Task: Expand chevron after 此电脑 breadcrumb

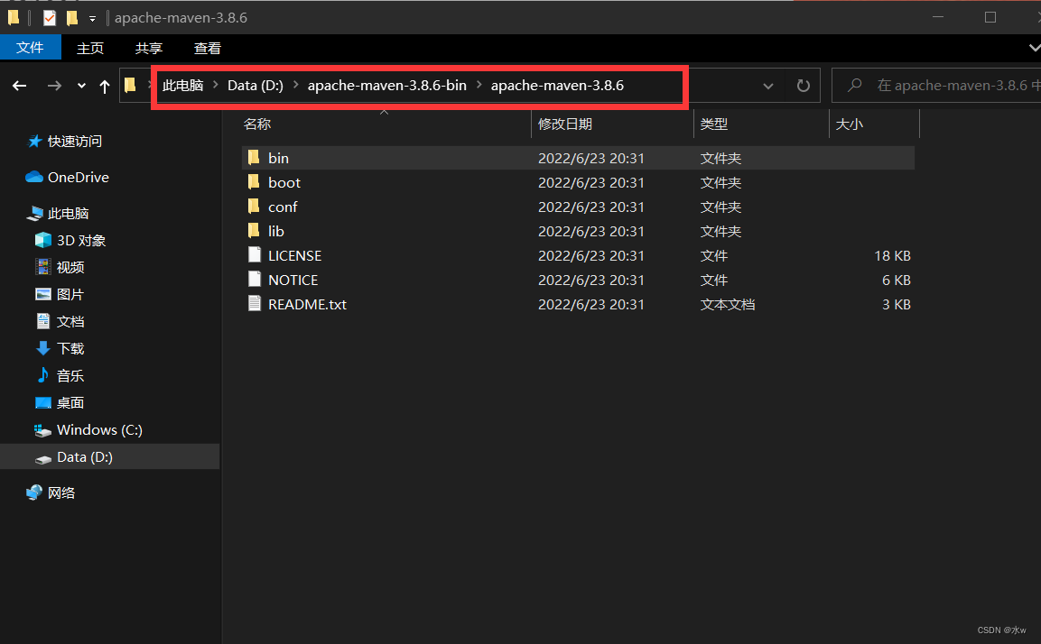Action: [x=216, y=85]
